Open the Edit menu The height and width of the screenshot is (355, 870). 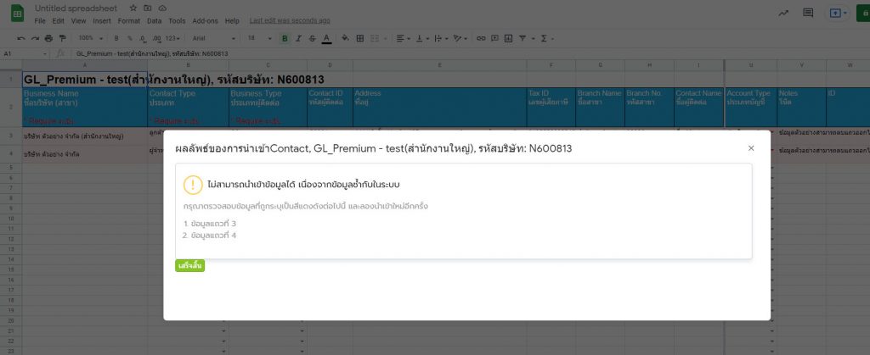(59, 21)
